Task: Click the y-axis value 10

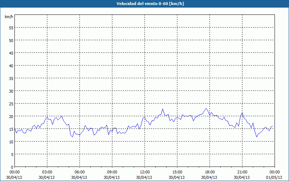Action: click(11, 142)
